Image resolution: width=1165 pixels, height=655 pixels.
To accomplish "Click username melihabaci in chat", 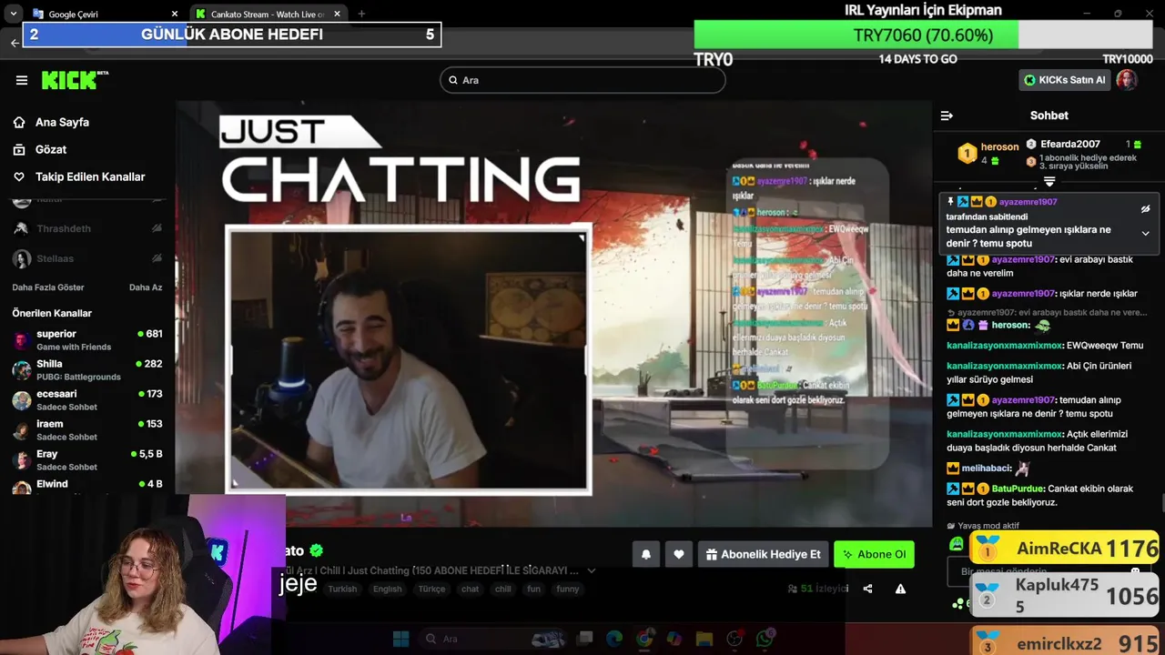I will pyautogui.click(x=987, y=468).
